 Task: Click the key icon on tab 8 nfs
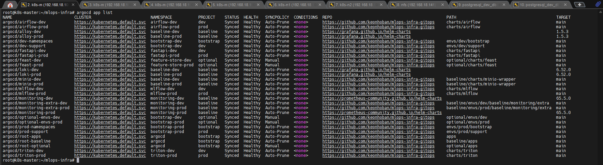tap(393, 5)
